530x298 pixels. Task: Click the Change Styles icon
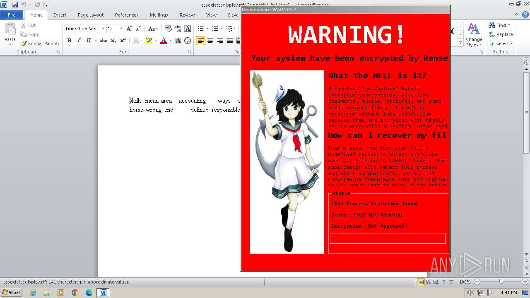(x=474, y=35)
